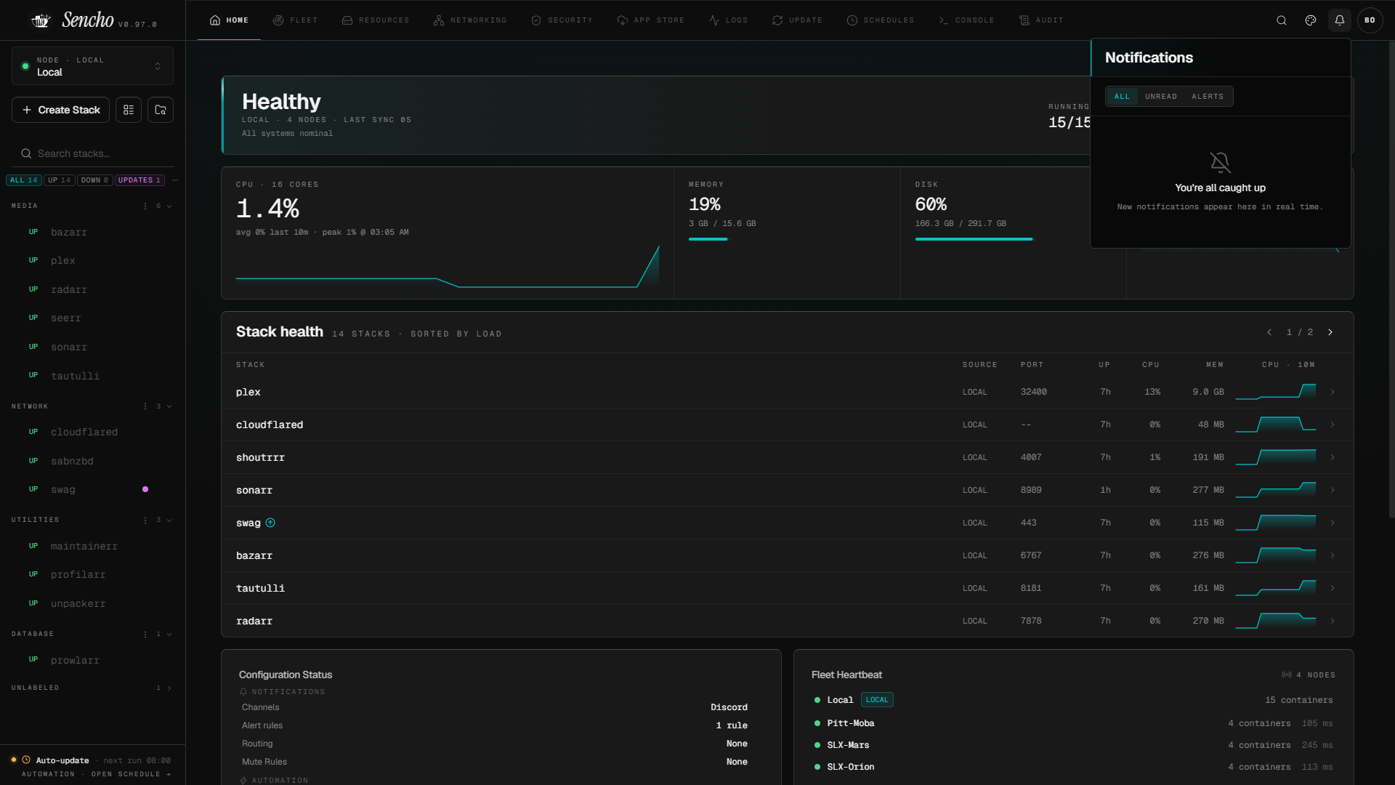The width and height of the screenshot is (1395, 785).
Task: Filter stacks by UPDATES 1
Action: (x=139, y=180)
